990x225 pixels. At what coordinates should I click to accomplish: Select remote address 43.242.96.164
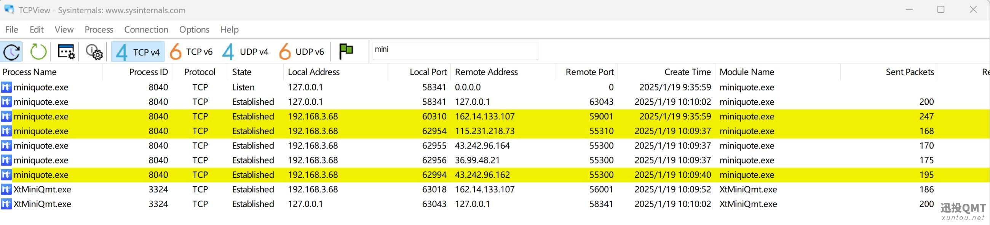(482, 146)
